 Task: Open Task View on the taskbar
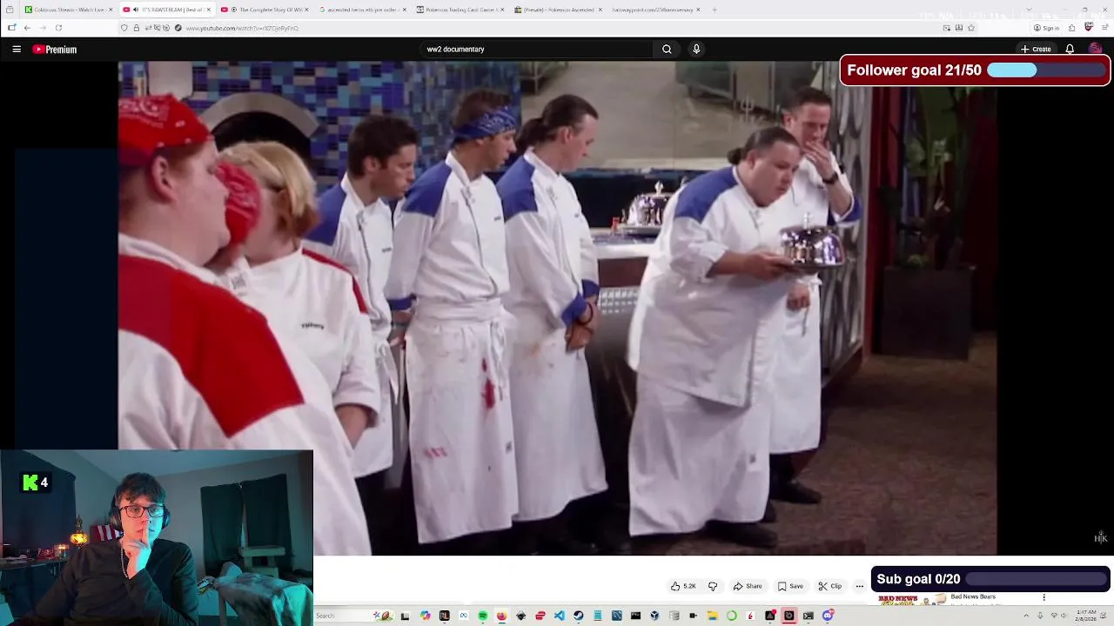click(x=405, y=616)
